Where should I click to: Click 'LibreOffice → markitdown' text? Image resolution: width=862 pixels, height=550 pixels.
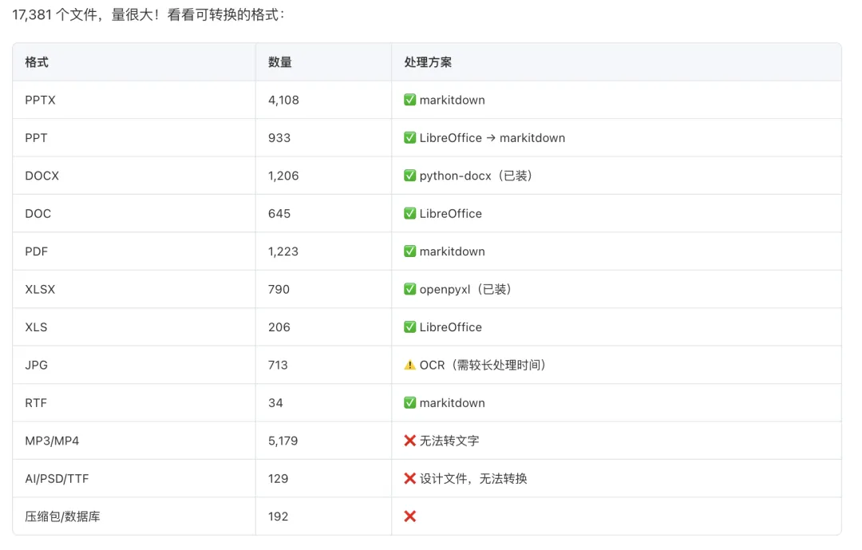click(492, 138)
